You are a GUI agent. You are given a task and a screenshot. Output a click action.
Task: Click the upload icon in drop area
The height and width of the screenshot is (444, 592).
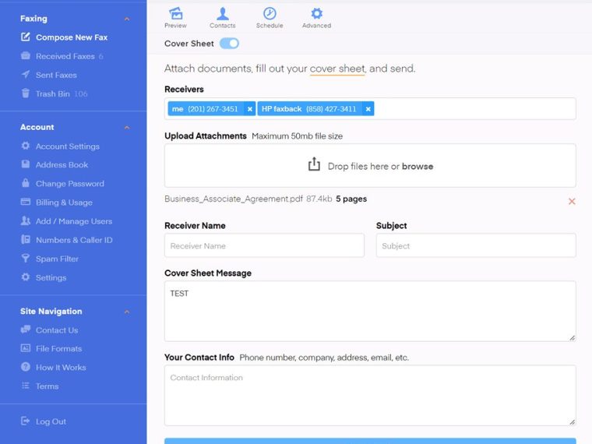(314, 165)
